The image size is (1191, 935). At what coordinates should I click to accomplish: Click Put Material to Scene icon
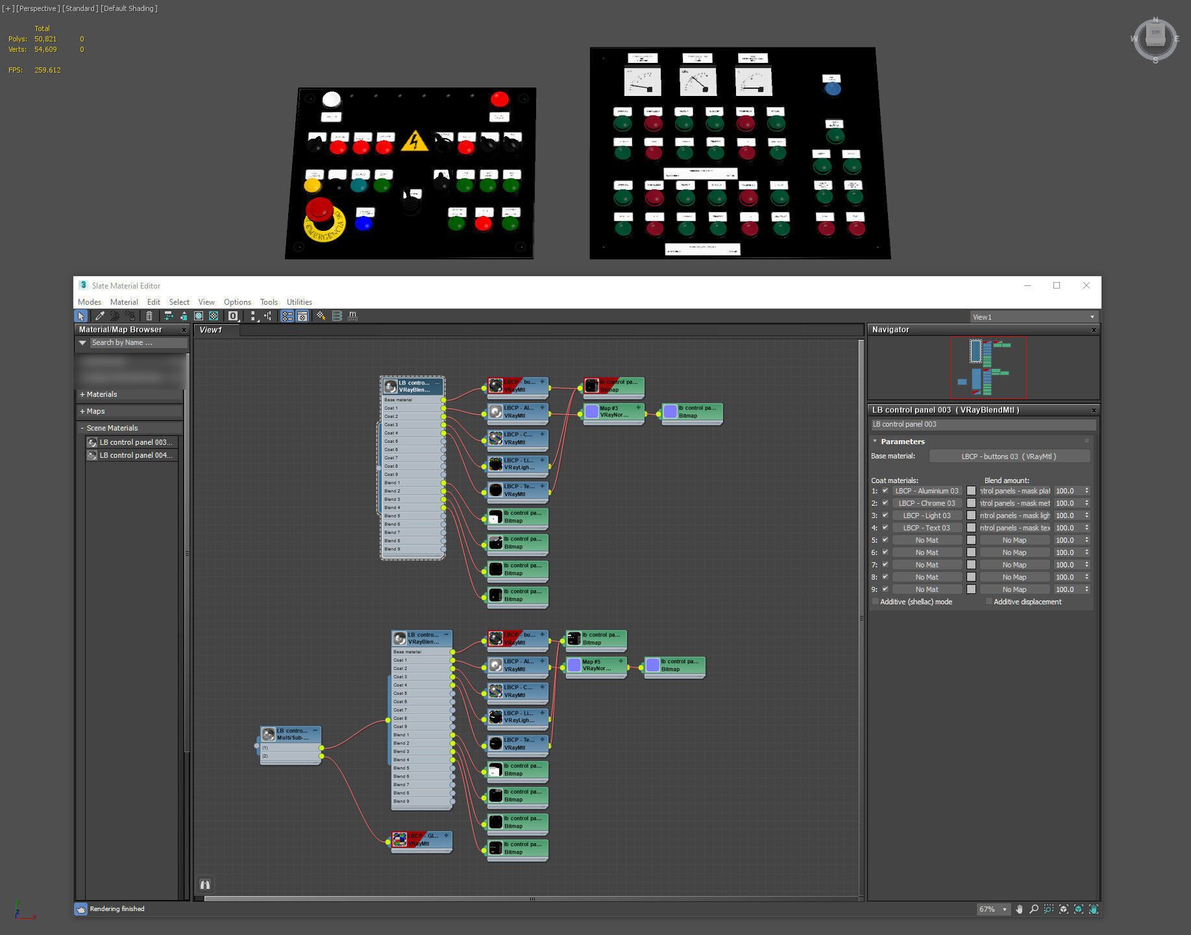click(115, 316)
